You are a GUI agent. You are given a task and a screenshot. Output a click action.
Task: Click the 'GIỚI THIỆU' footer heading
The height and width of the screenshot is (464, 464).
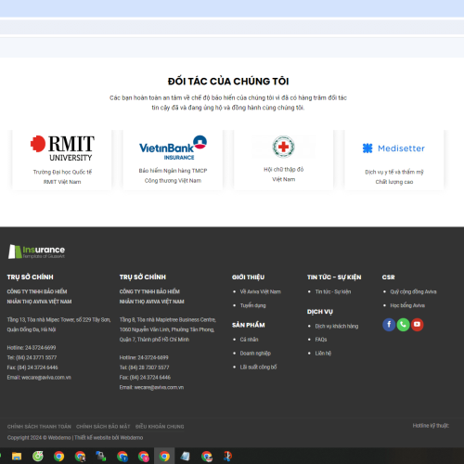(248, 277)
